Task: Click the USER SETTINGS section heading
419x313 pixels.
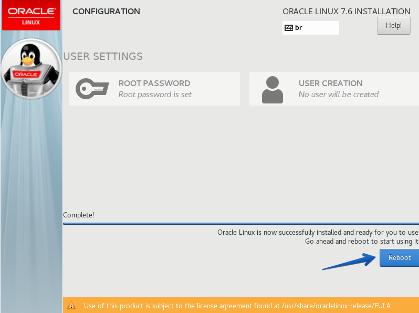Action: click(102, 56)
